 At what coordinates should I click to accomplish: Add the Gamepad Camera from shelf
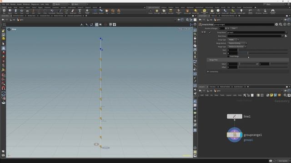pyautogui.click(x=273, y=11)
